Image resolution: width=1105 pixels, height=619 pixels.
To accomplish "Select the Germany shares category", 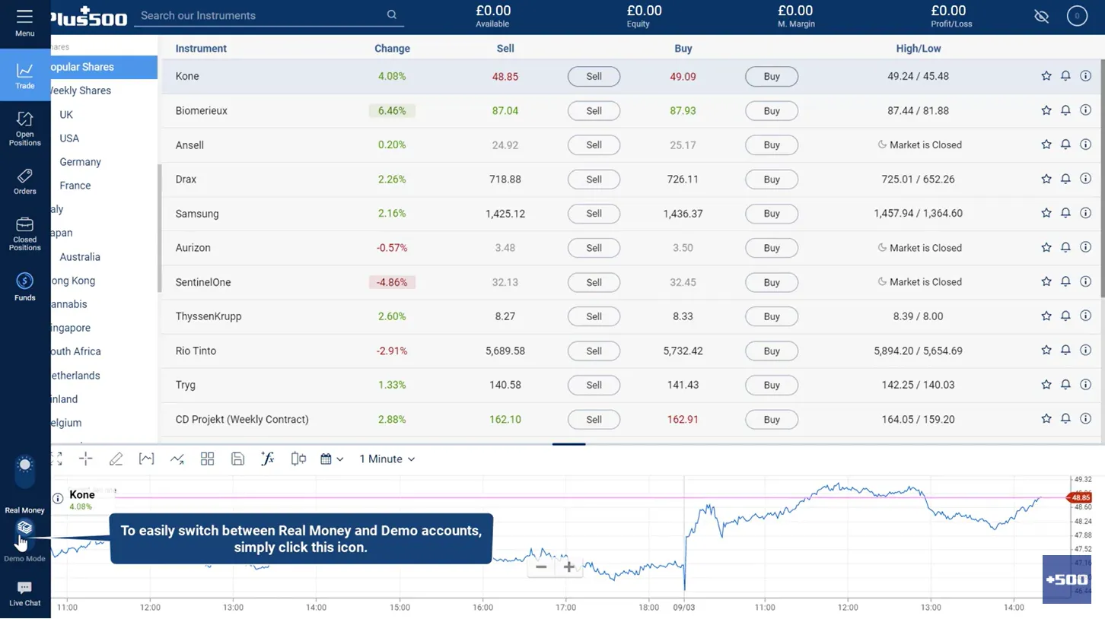I will (x=80, y=162).
